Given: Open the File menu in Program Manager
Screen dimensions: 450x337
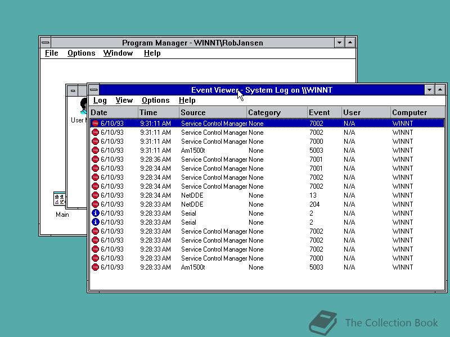Looking at the screenshot, I should pos(51,53).
